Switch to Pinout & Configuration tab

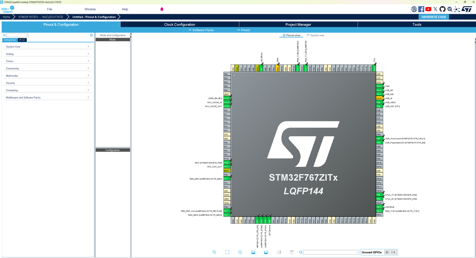pos(61,25)
